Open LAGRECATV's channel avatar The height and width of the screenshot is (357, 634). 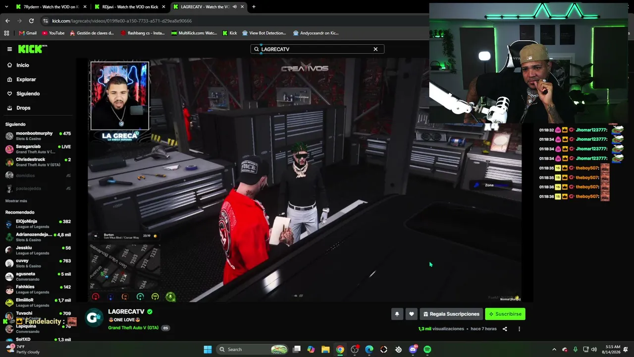click(94, 317)
